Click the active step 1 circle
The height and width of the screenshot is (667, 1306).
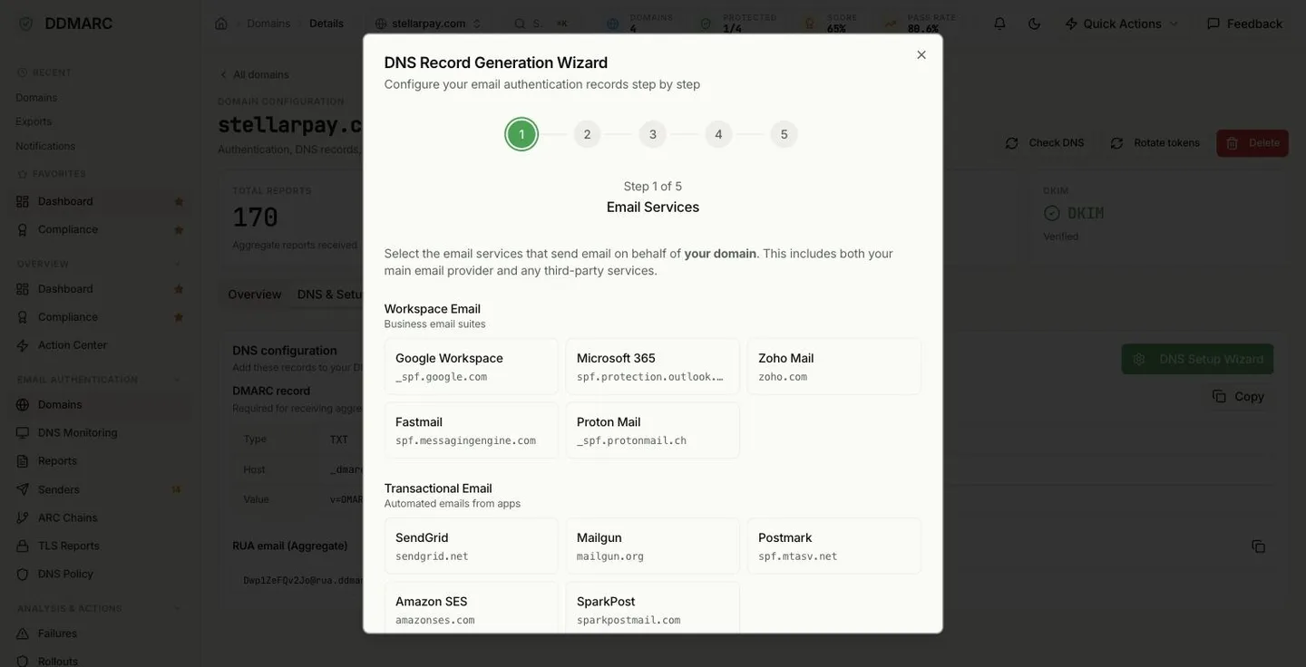(521, 134)
